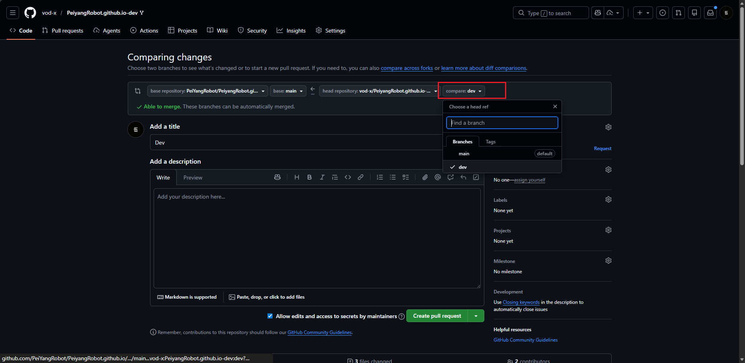Image resolution: width=745 pixels, height=363 pixels.
Task: Open pull requests icon in top header
Action: tap(679, 13)
